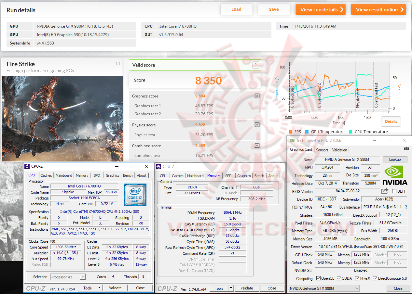Screen dimensions: 412x294
Task: Open the Processor #1 selection dropdown
Action: coord(68,277)
